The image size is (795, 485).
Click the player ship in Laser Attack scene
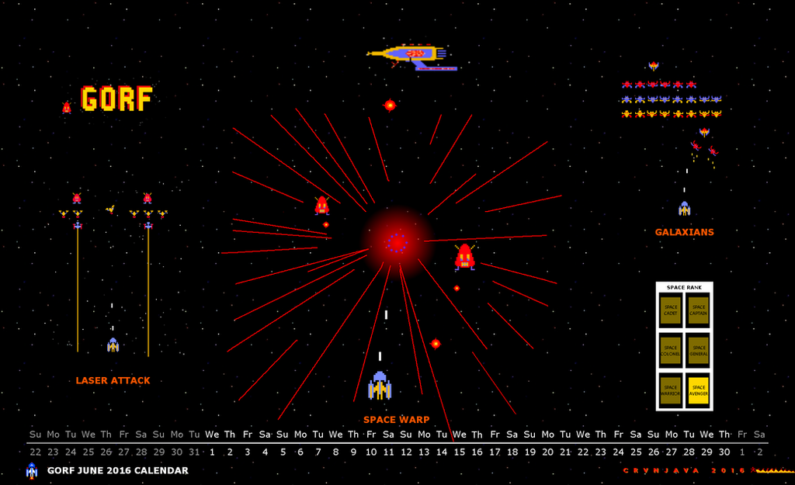coord(113,345)
